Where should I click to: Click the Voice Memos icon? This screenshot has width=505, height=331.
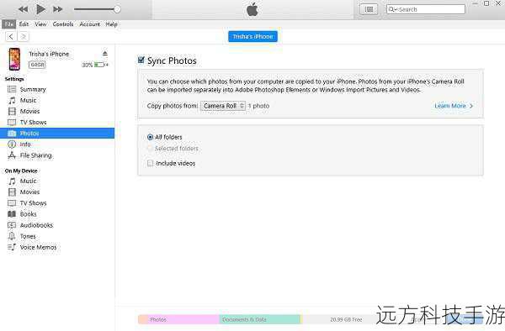coord(12,247)
